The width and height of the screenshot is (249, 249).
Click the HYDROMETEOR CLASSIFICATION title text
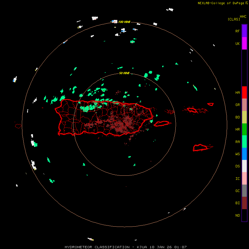point(97,247)
